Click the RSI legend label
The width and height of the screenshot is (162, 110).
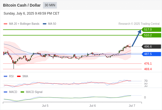11,76
